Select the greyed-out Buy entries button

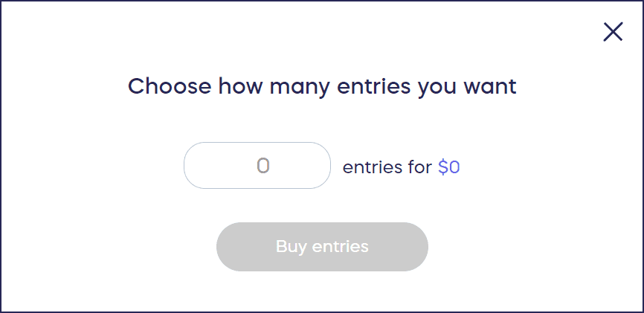click(x=322, y=246)
